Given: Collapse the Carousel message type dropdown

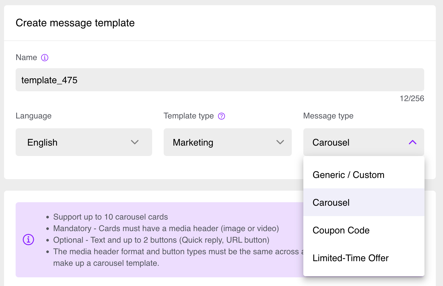Looking at the screenshot, I should point(364,142).
